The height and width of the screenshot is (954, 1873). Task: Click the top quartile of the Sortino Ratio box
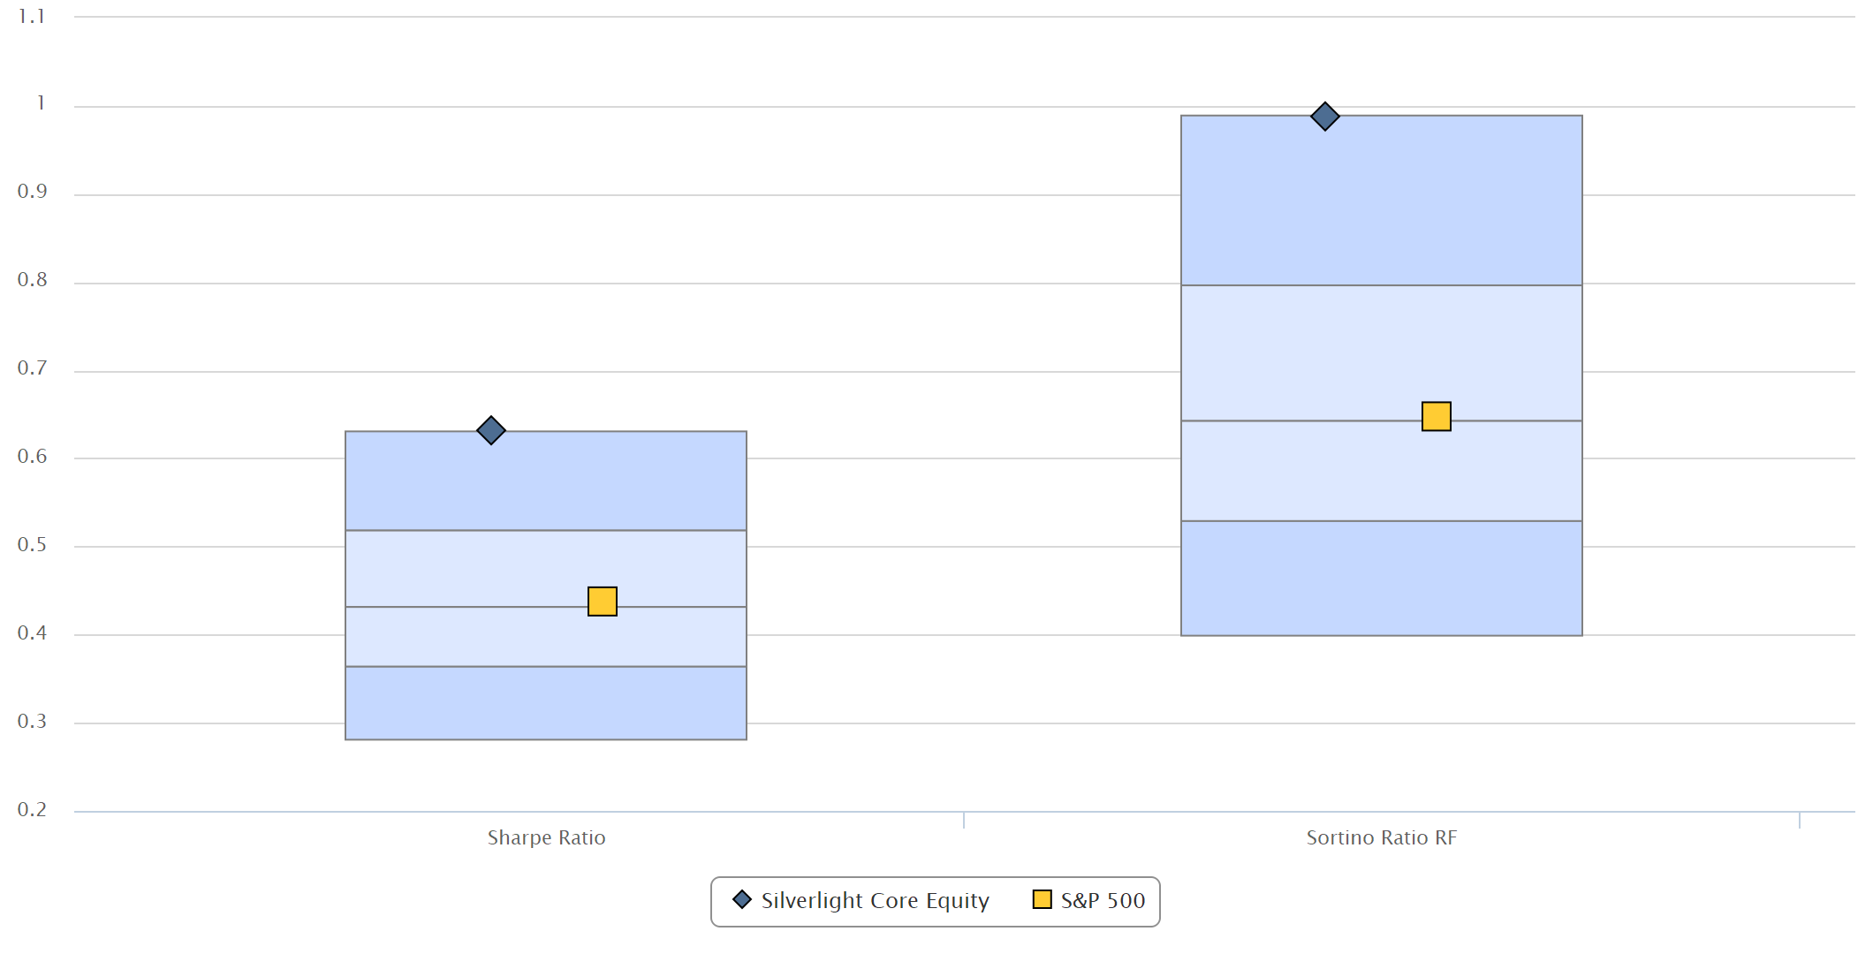tap(1381, 201)
